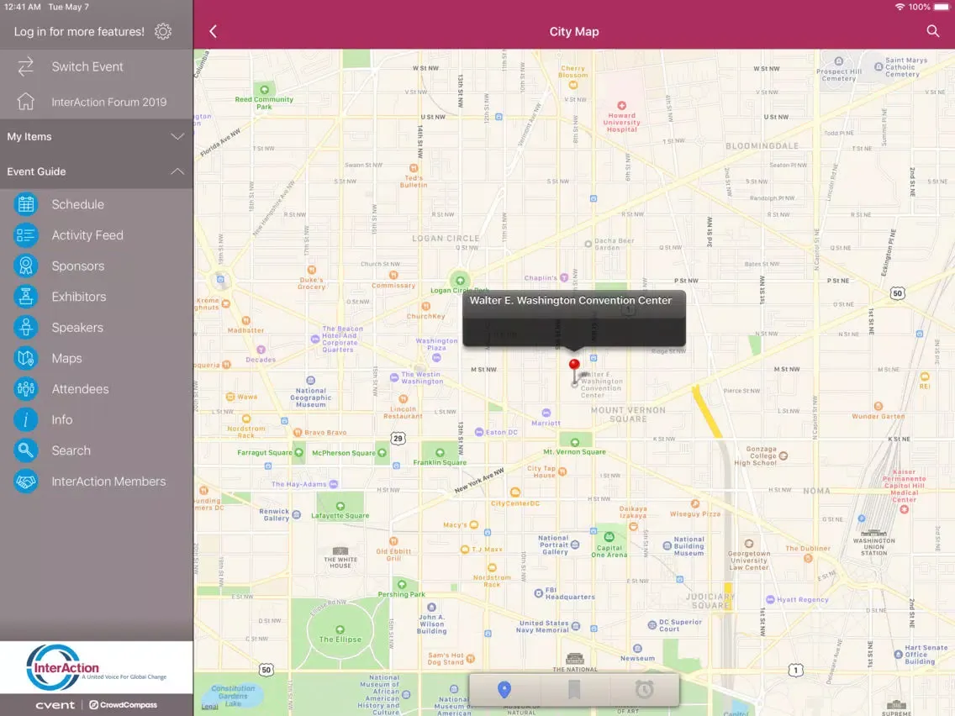Tap the Walter E. Washington Convention Center callout
Image resolution: width=955 pixels, height=716 pixels.
(573, 318)
